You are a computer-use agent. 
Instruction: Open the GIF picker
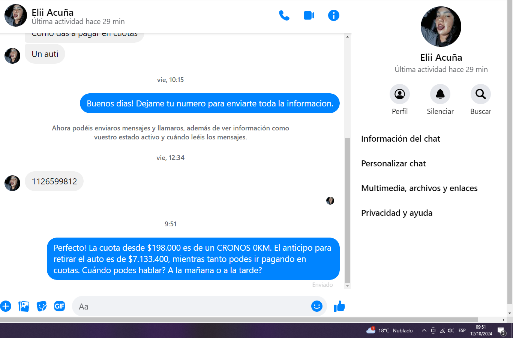60,306
